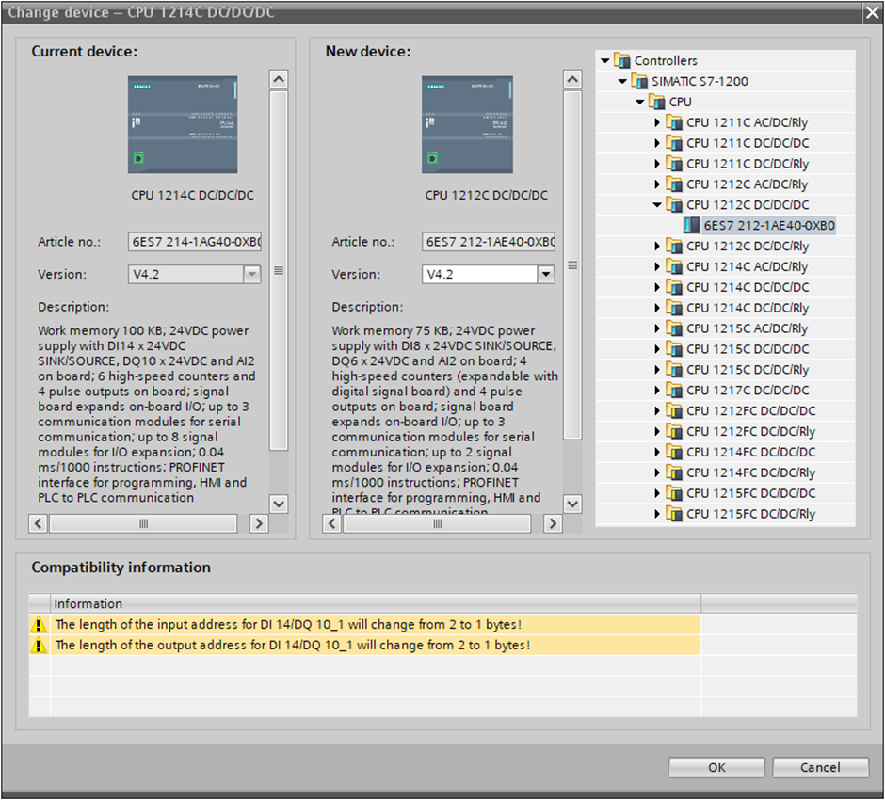This screenshot has width=885, height=800.
Task: Click the CPU folder icon in tree
Action: point(657,102)
